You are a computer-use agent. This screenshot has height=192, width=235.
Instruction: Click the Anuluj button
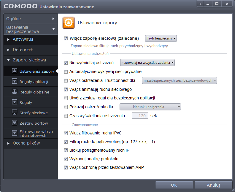click(213, 185)
